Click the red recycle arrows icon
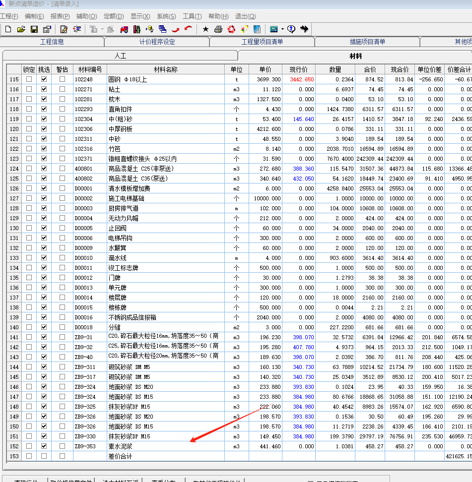Image resolution: width=472 pixels, height=482 pixels. pyautogui.click(x=231, y=29)
